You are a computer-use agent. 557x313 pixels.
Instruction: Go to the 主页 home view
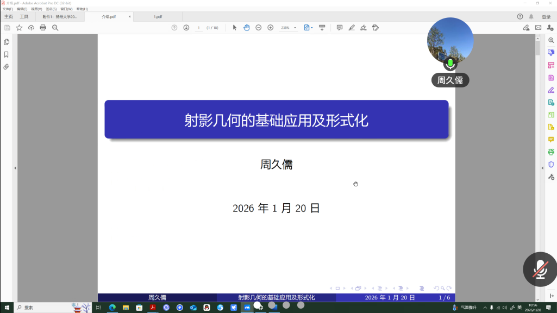tap(9, 17)
